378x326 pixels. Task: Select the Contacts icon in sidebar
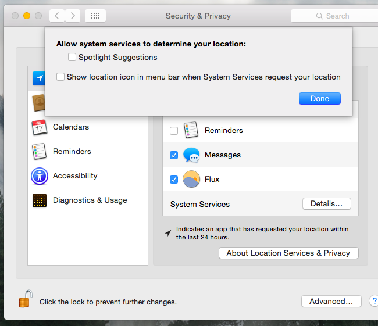38,103
